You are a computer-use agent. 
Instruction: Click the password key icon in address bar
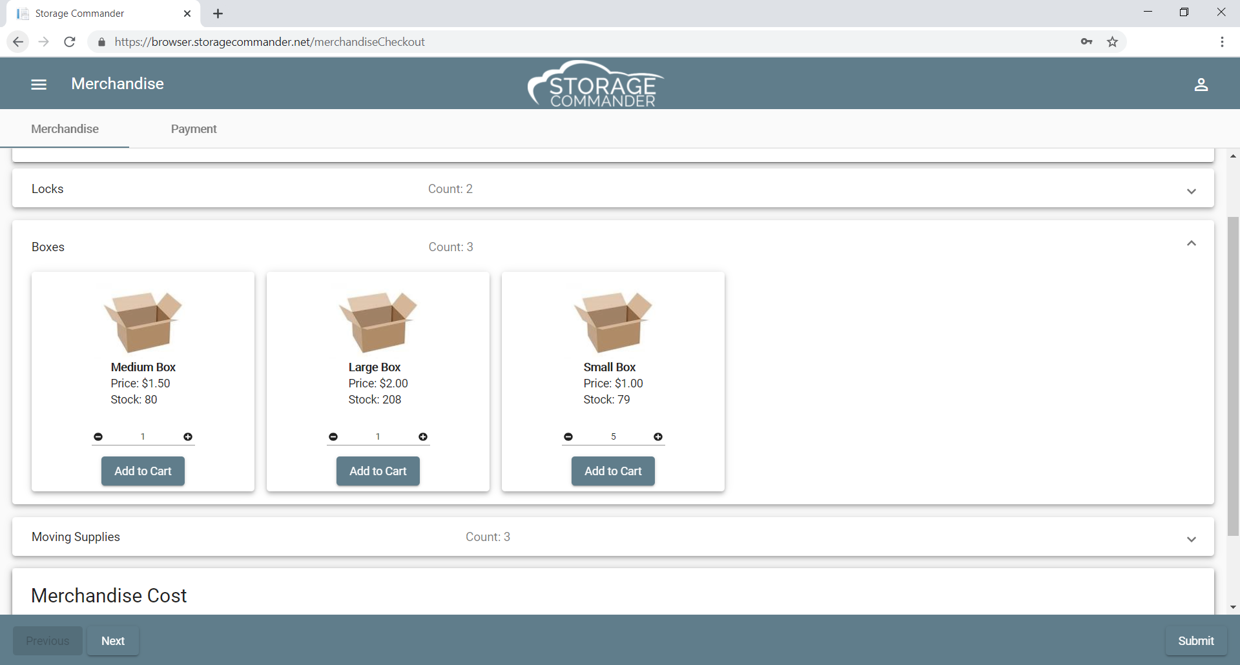tap(1087, 41)
